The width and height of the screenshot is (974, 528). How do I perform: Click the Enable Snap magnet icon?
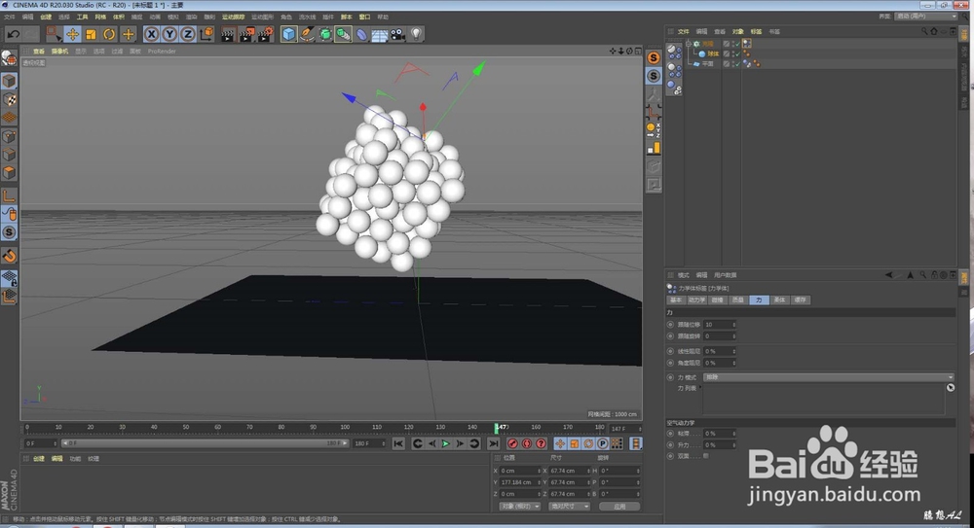(x=9, y=256)
